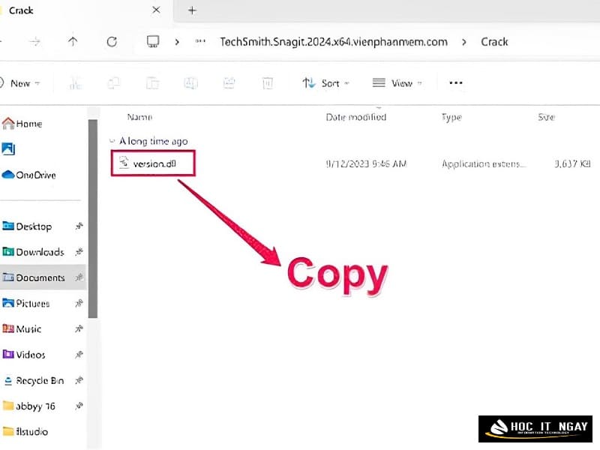This screenshot has width=600, height=450.
Task: Click the Share toolbar icon
Action: [x=229, y=83]
